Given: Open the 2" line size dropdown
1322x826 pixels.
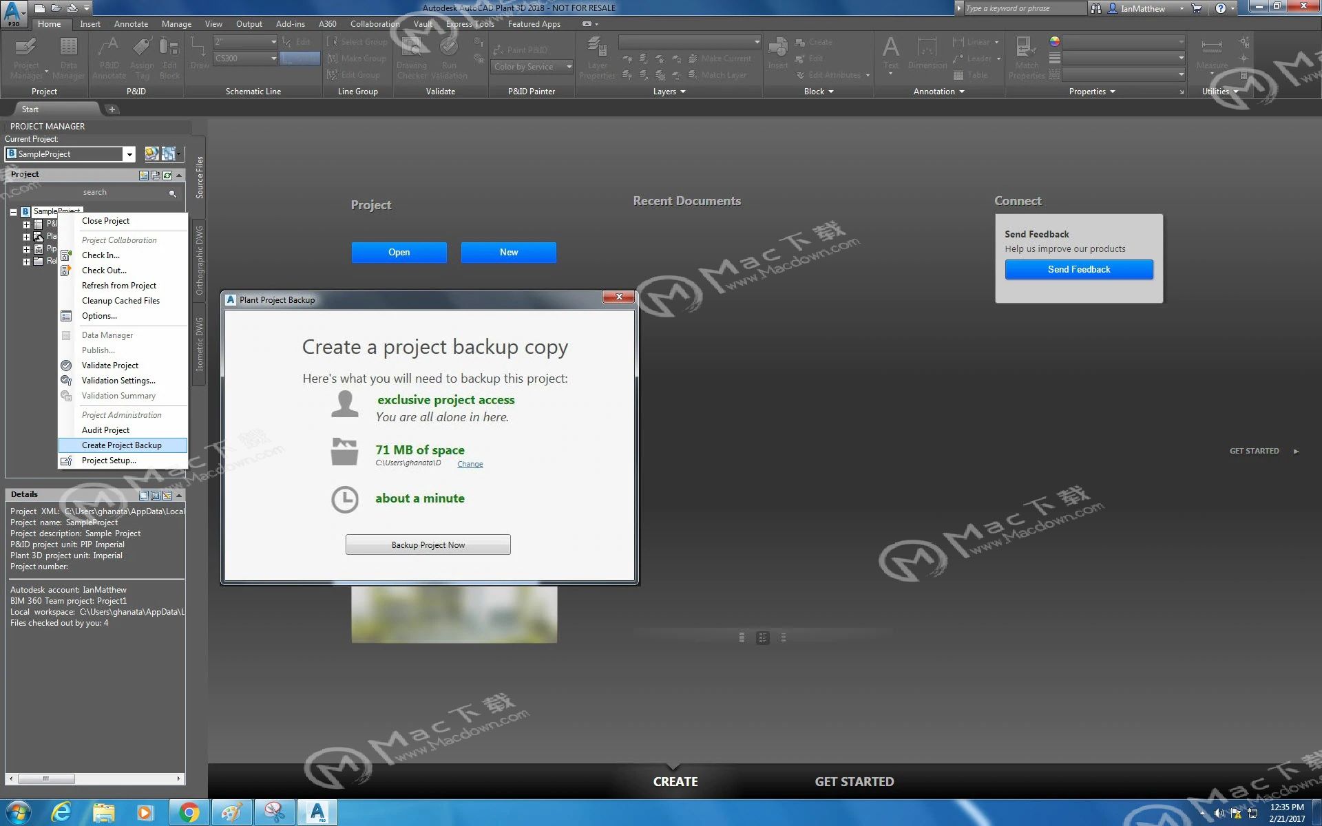Looking at the screenshot, I should [x=273, y=42].
